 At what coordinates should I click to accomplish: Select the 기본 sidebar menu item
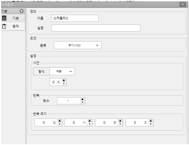pos(13,18)
